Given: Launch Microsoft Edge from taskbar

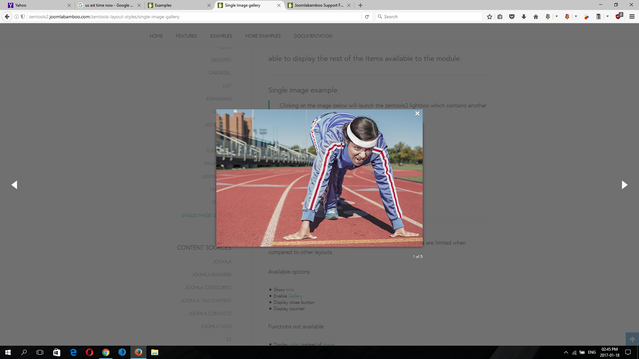Looking at the screenshot, I should [73, 352].
